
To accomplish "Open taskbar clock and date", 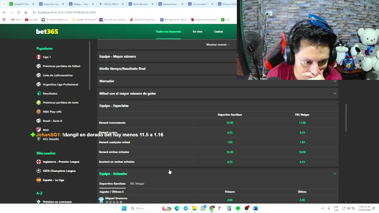I will point(364,208).
